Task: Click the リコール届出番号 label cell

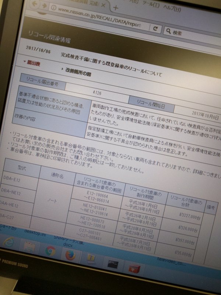Action: (x=43, y=81)
